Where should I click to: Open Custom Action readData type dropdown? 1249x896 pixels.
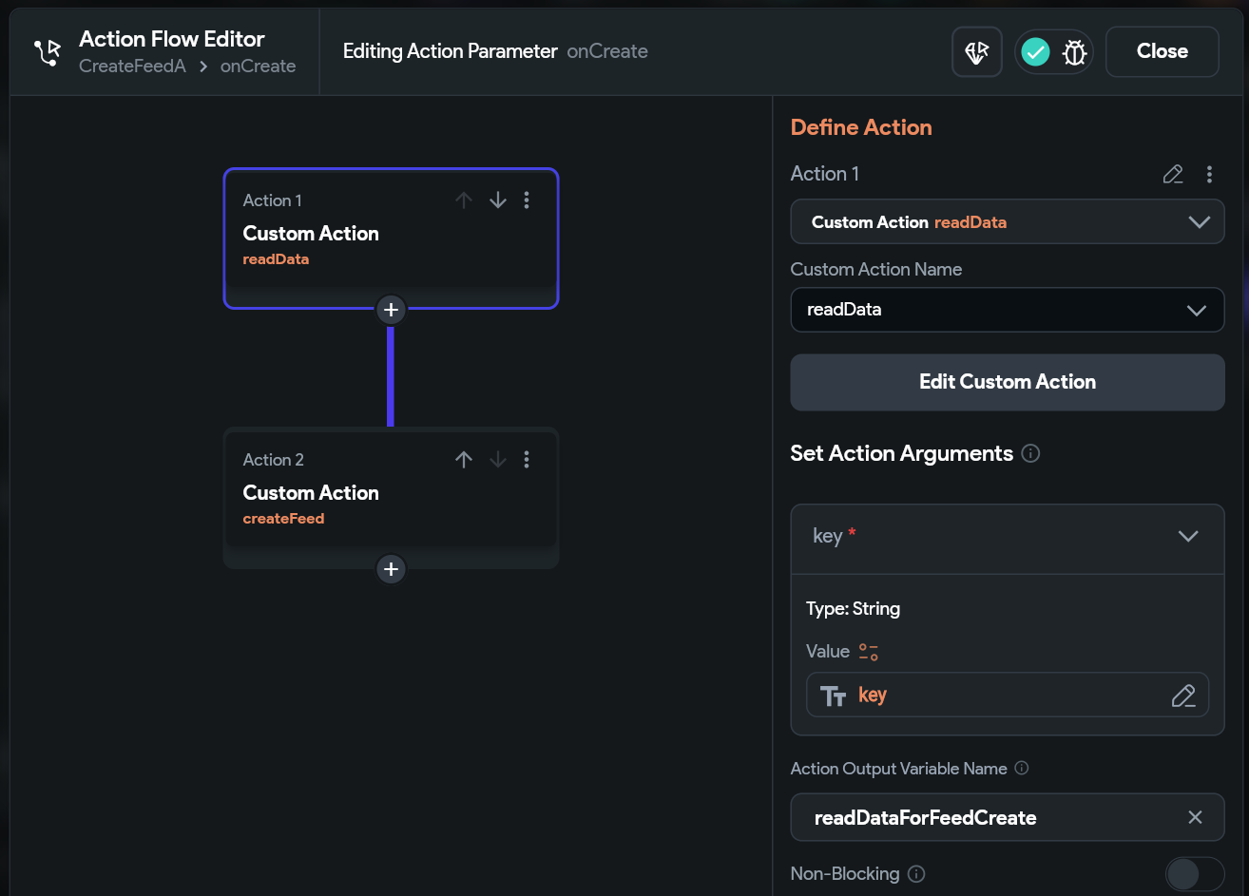point(1008,221)
